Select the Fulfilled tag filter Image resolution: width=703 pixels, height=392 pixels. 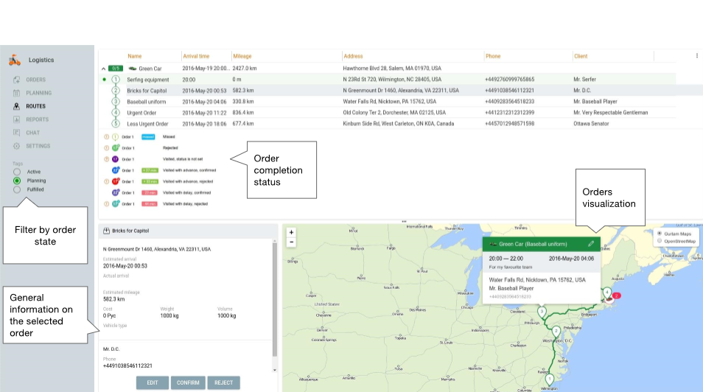coord(17,189)
